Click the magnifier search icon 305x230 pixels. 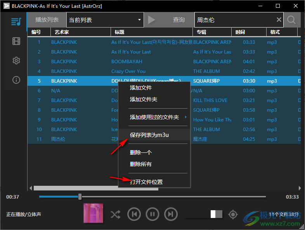click(x=291, y=20)
